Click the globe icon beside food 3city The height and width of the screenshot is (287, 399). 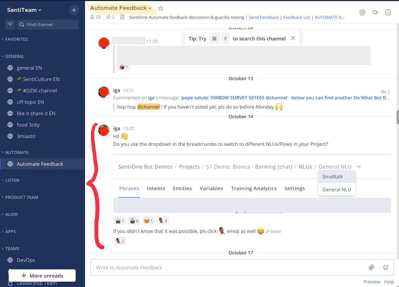tap(10, 125)
